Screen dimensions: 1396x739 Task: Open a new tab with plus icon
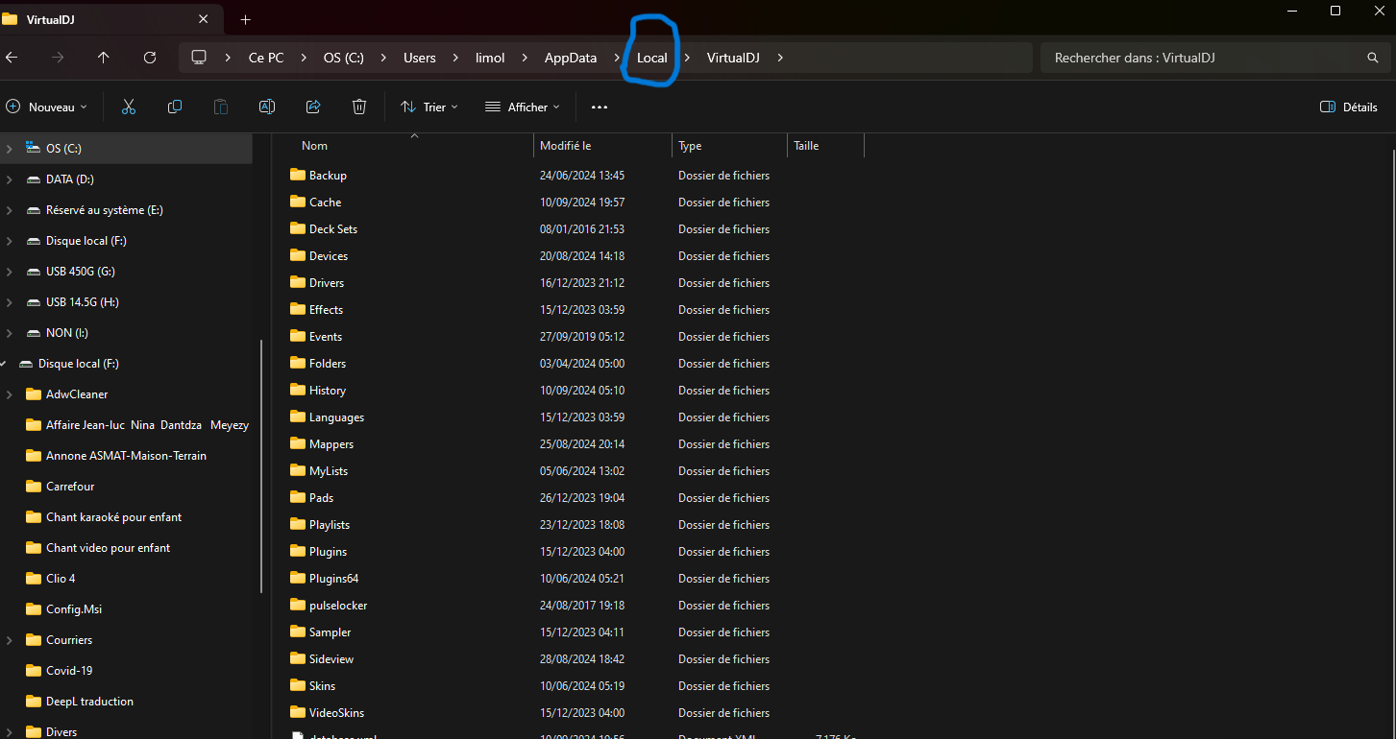(245, 19)
